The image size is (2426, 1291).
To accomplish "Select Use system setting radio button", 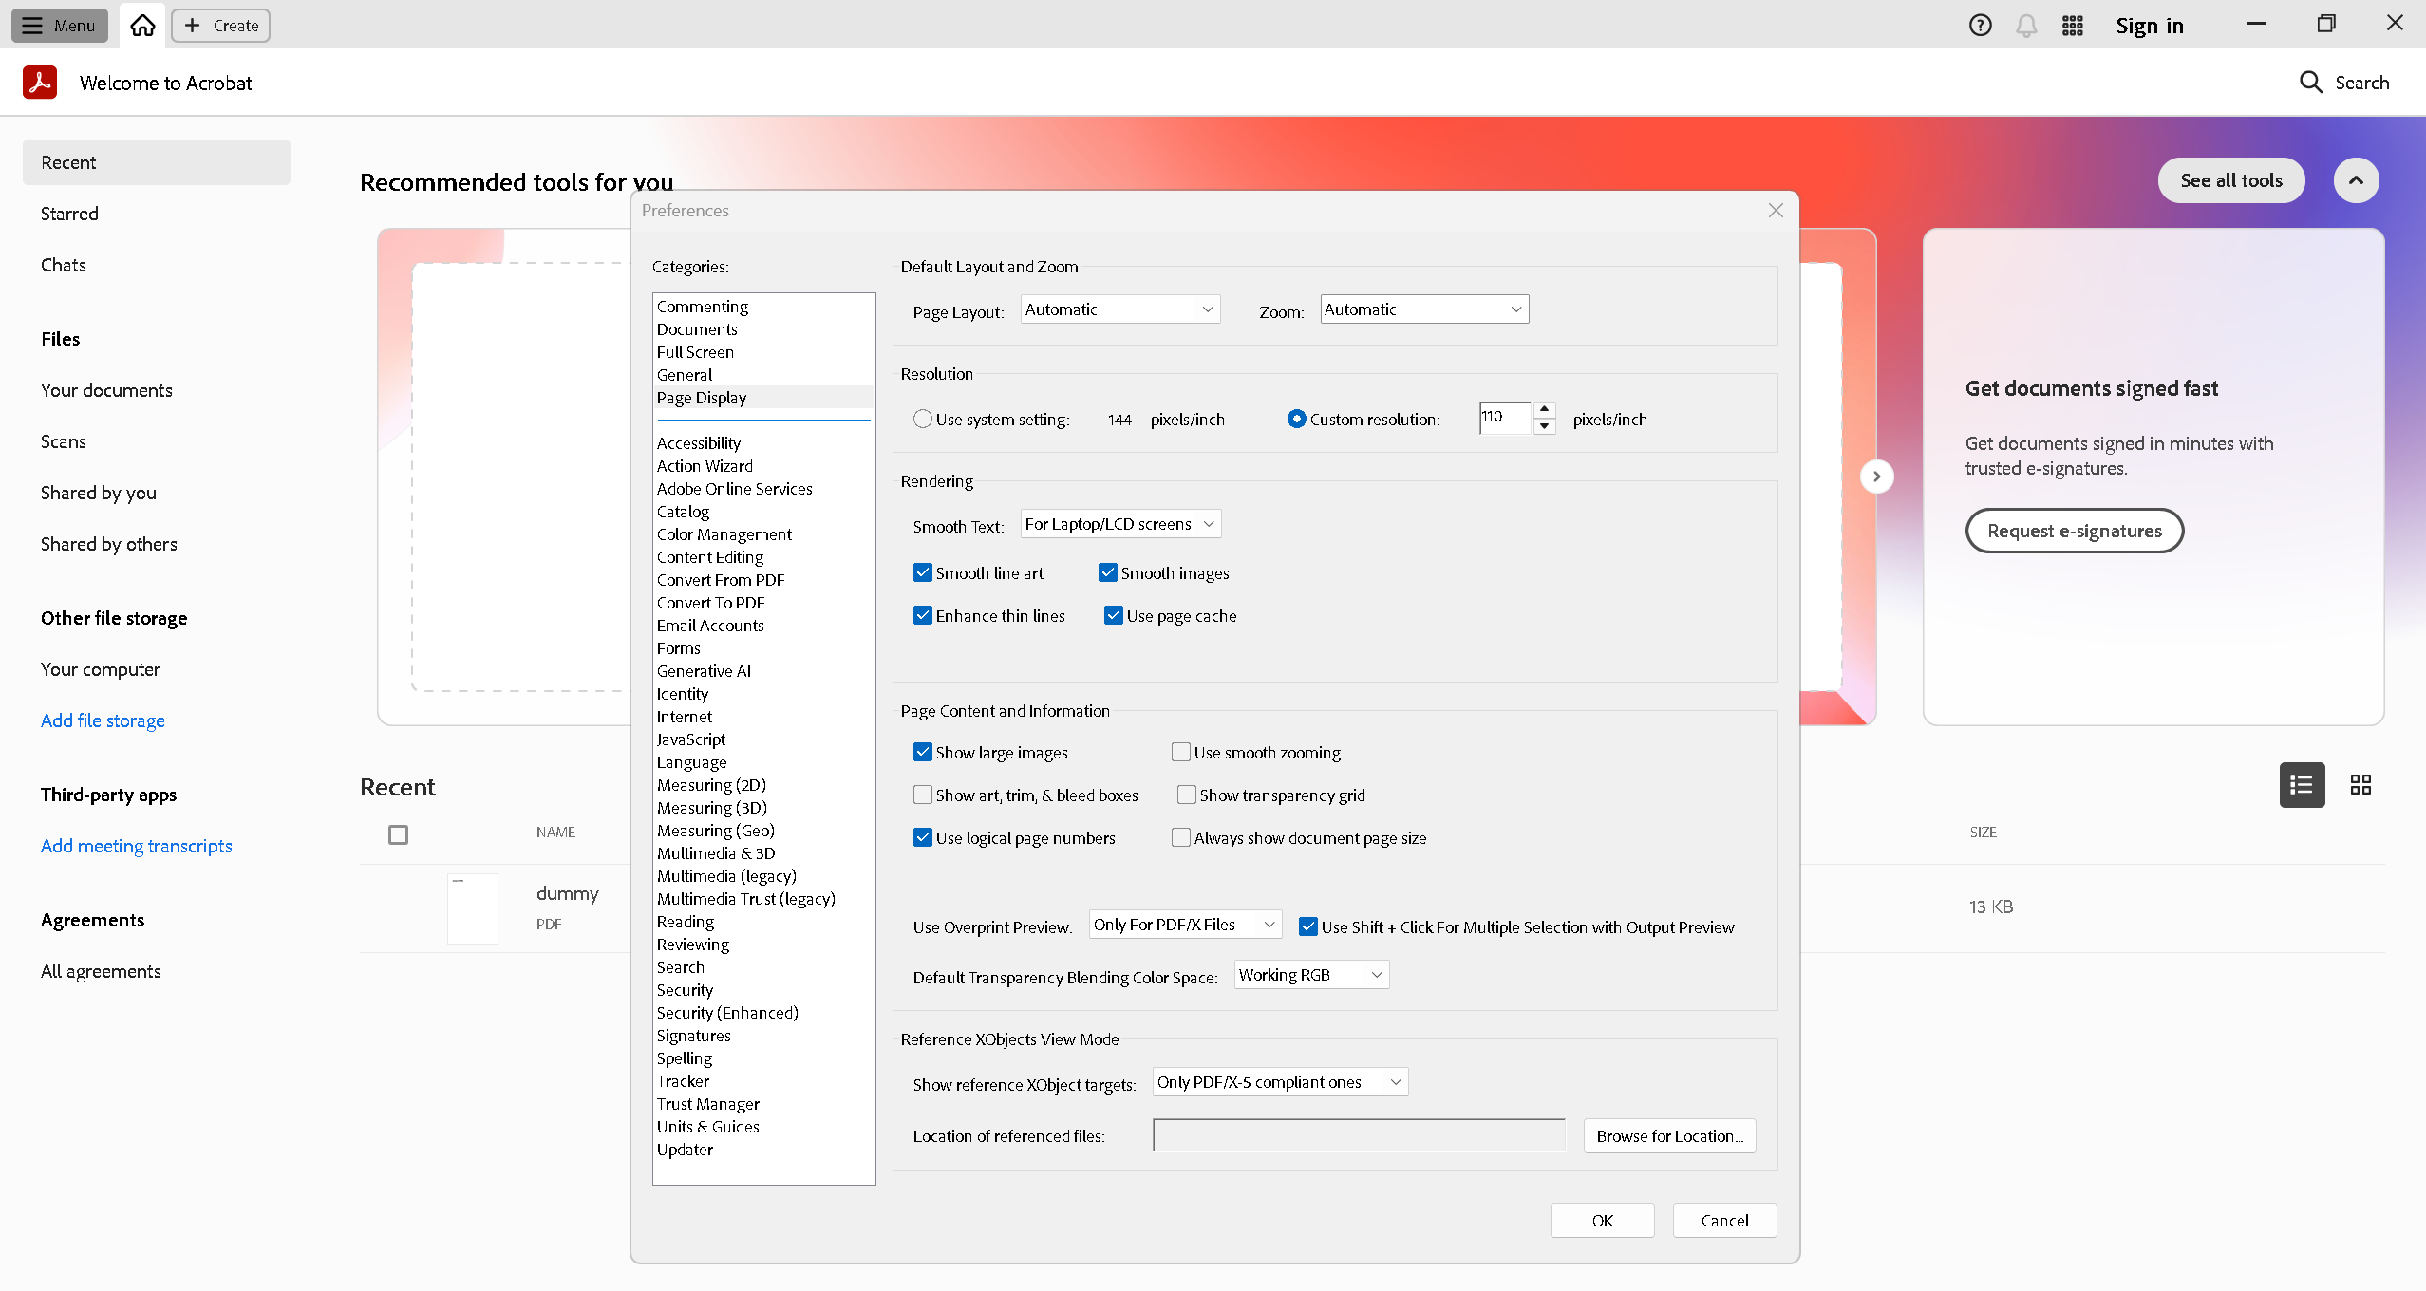I will pos(922,419).
